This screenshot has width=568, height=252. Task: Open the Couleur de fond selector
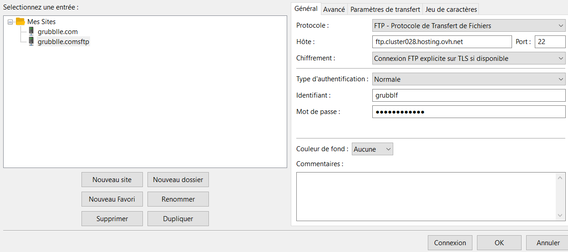click(372, 149)
